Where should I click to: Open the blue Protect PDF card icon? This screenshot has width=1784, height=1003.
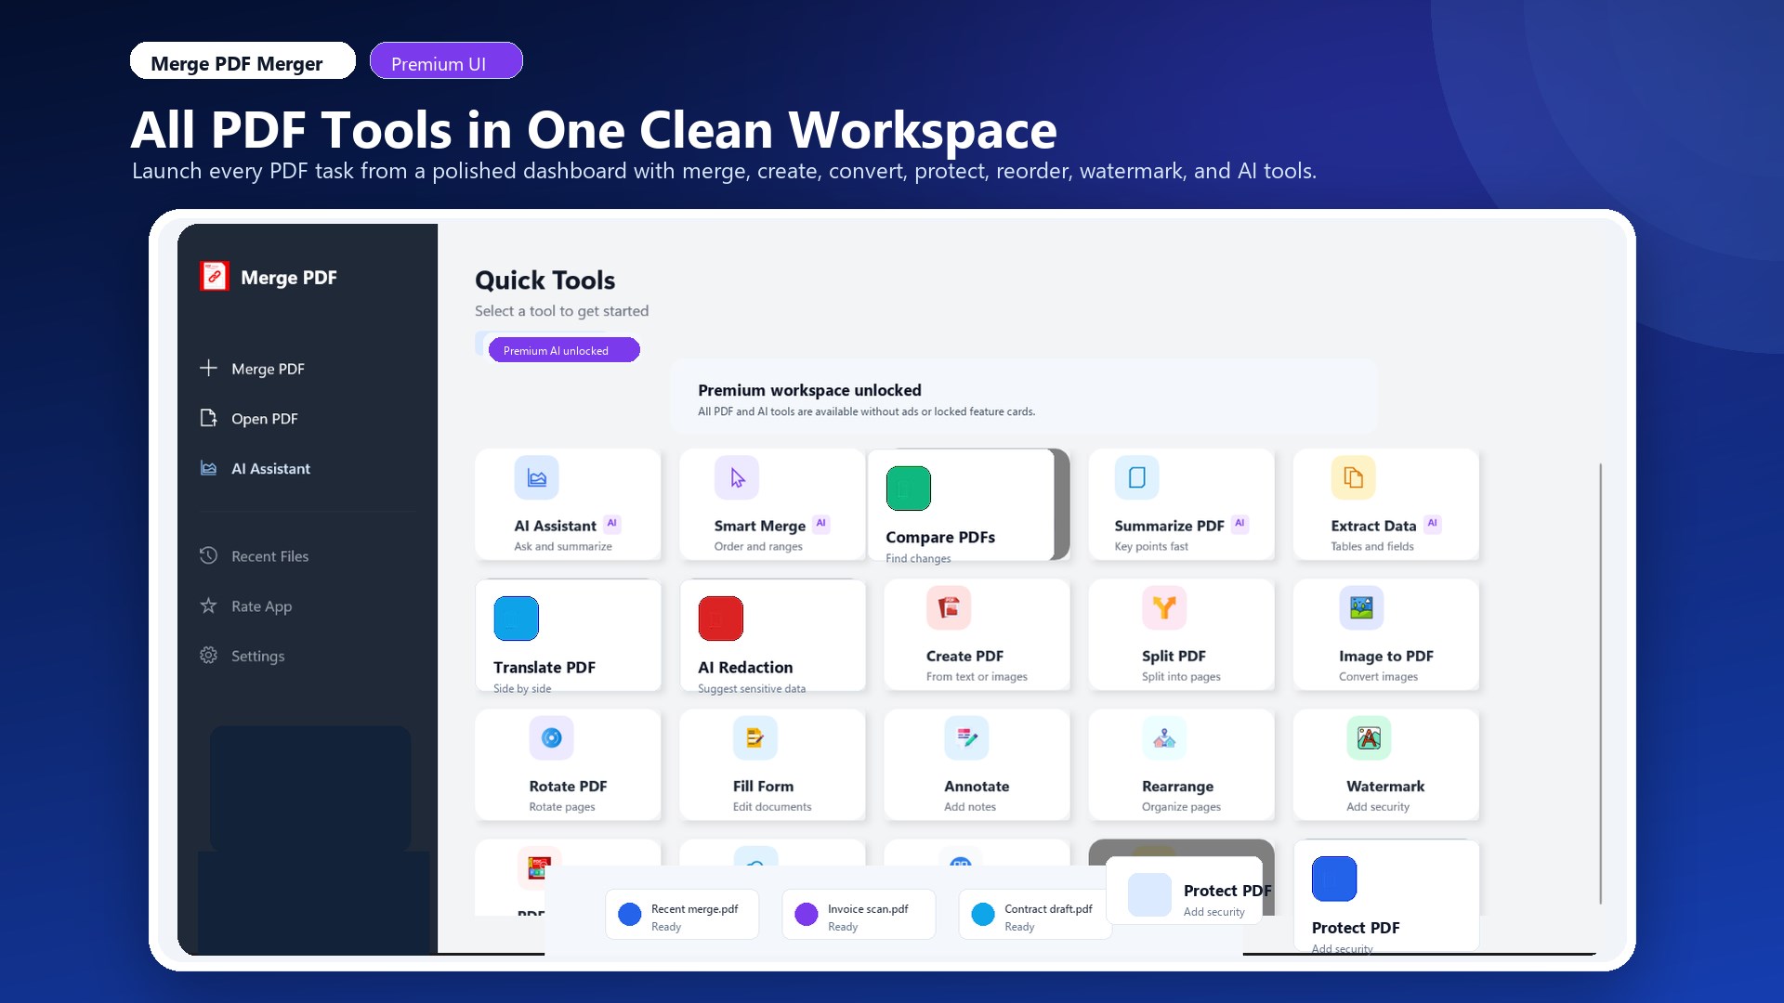tap(1334, 879)
